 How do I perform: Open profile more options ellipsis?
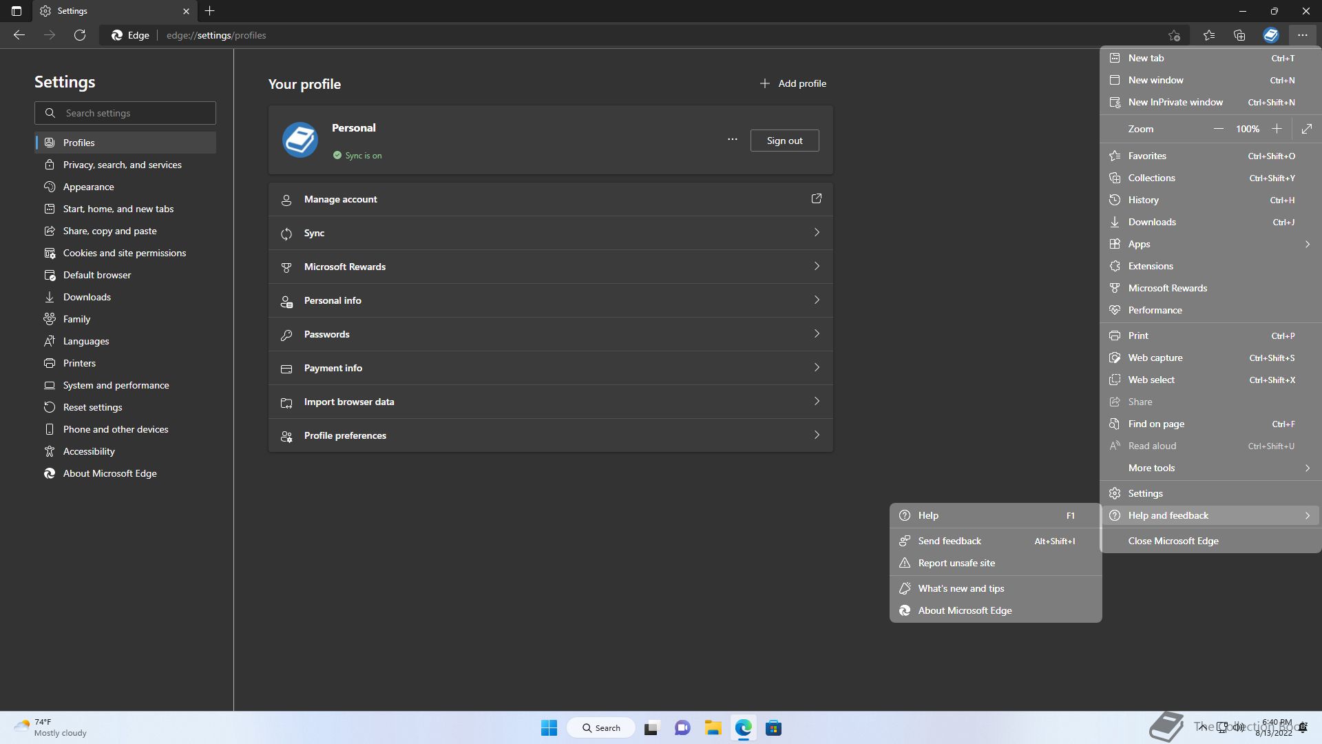click(732, 140)
